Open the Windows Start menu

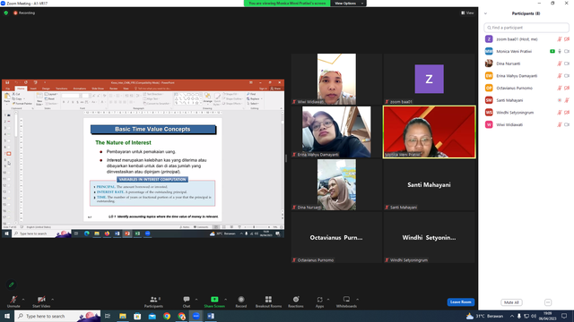coord(7,316)
